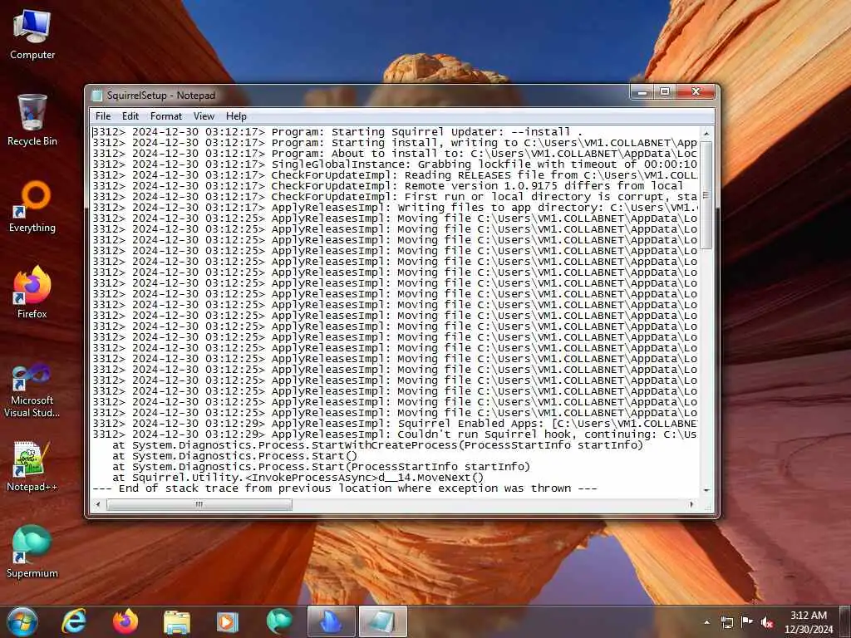Screen dimensions: 851x638
Task: Open the Format menu in Notepad
Action: pos(166,116)
